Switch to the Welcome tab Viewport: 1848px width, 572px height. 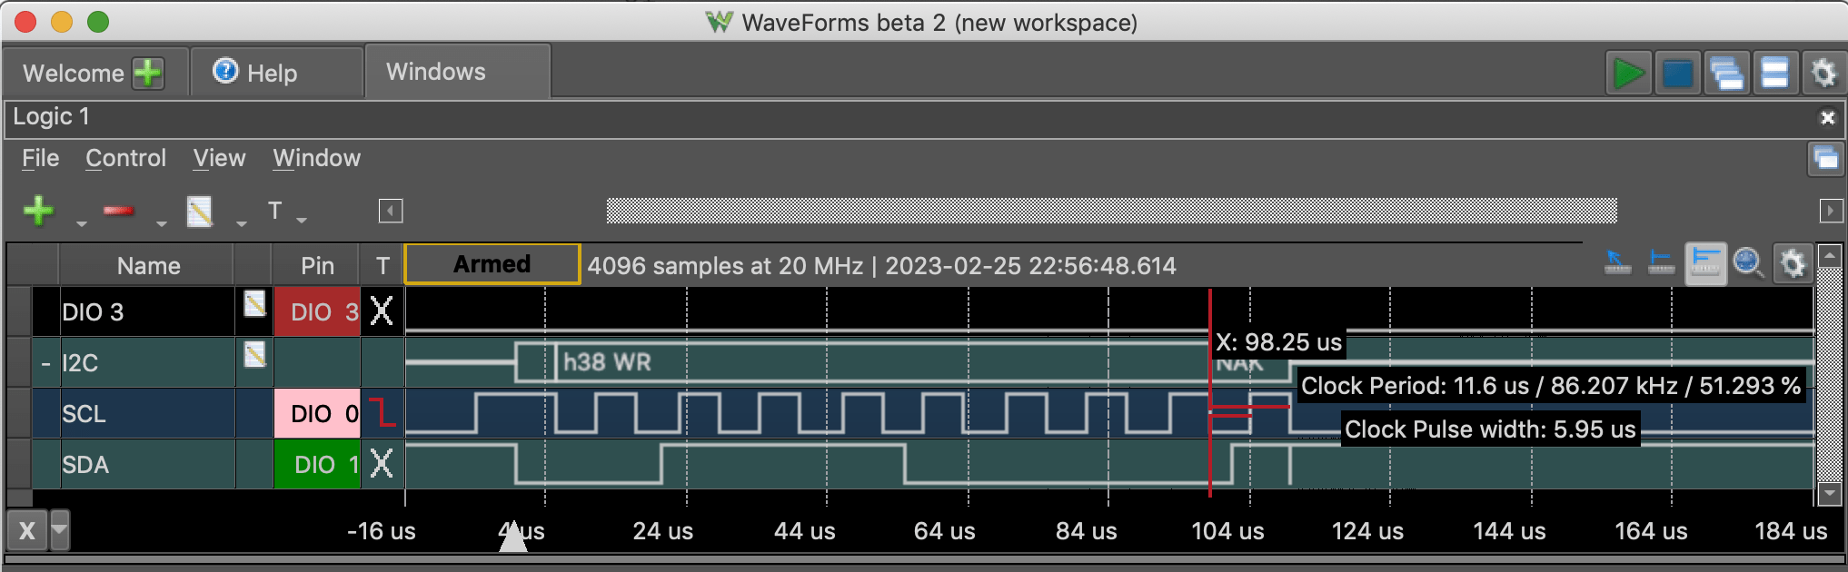tap(73, 74)
